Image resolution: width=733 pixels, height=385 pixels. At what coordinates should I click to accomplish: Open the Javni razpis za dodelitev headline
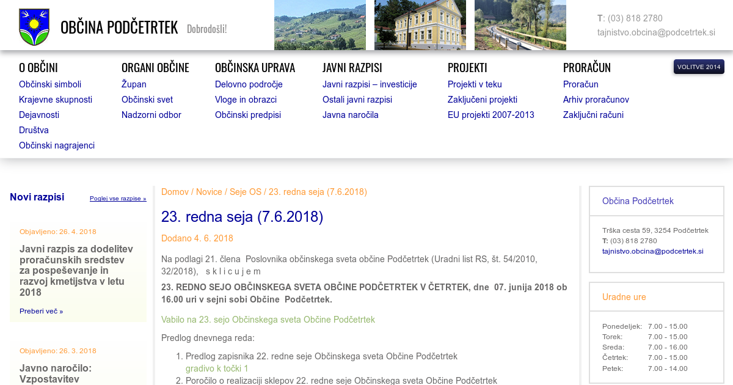click(76, 271)
